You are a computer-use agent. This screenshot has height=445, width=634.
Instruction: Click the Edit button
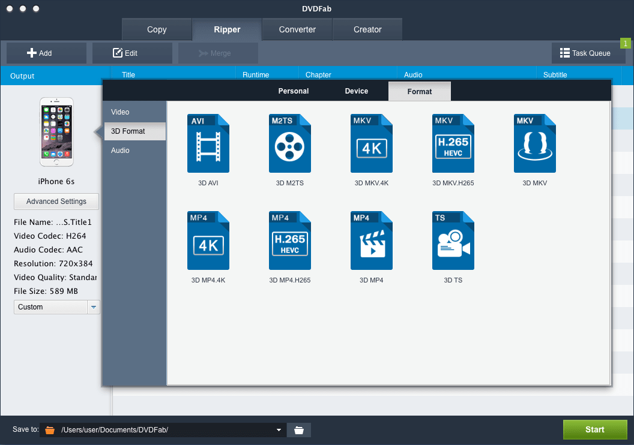(132, 53)
